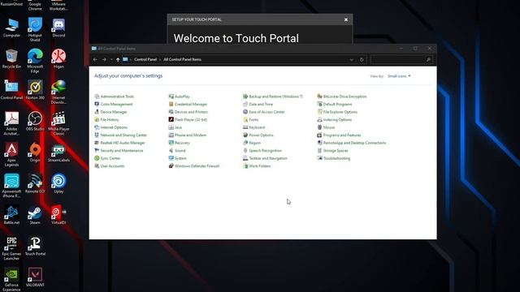Image resolution: width=520 pixels, height=292 pixels.
Task: Open RemoteApp and Desktop Connections
Action: pos(352,143)
